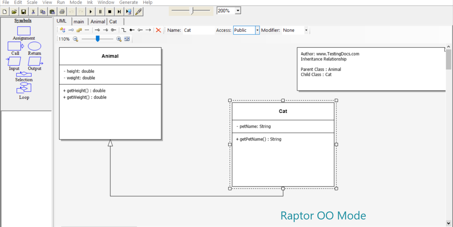Screen dimensions: 453x227
Task: Click the zoom out magnifier icon
Action: (75, 39)
